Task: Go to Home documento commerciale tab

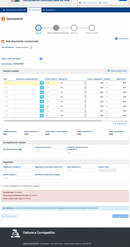Action: (x=14, y=10)
